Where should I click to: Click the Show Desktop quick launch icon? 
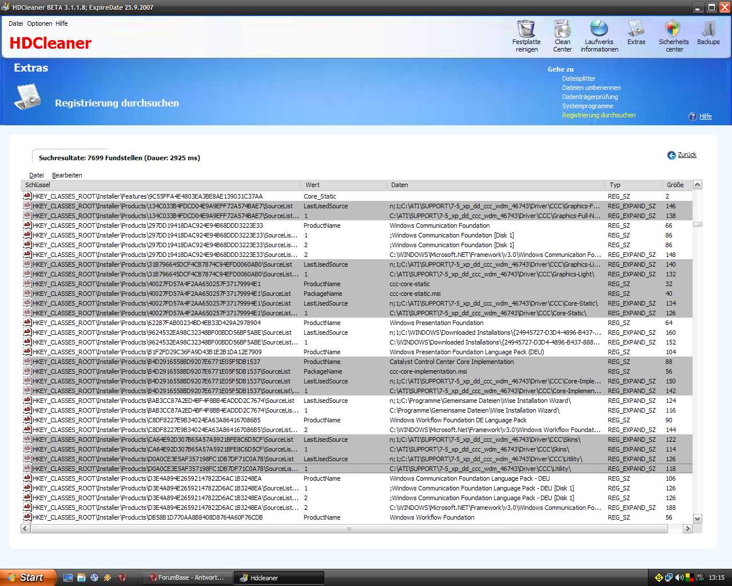pos(68,577)
